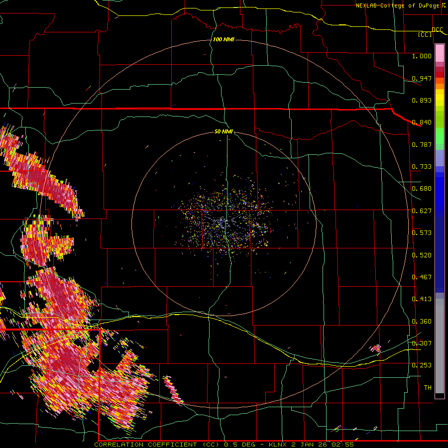Click the TH threshold label
448x448 pixels.
(428, 388)
